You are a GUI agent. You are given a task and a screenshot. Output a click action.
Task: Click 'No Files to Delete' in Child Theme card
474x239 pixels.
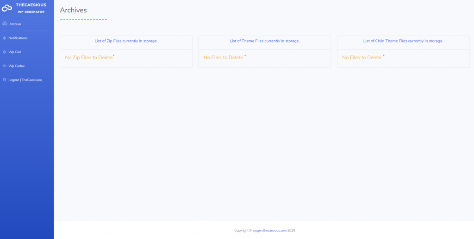[362, 58]
